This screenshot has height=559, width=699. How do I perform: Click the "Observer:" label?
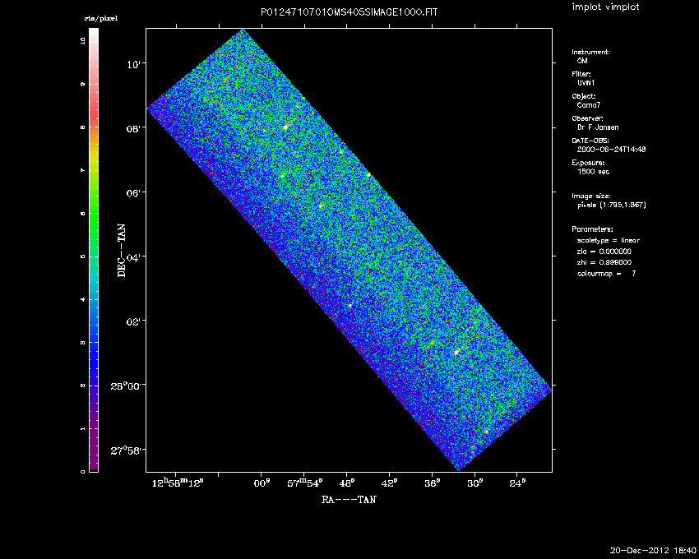pyautogui.click(x=587, y=118)
